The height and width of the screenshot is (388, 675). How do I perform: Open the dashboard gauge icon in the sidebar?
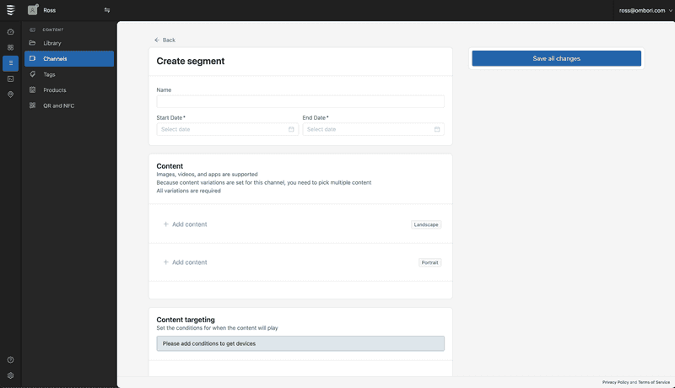[10, 32]
